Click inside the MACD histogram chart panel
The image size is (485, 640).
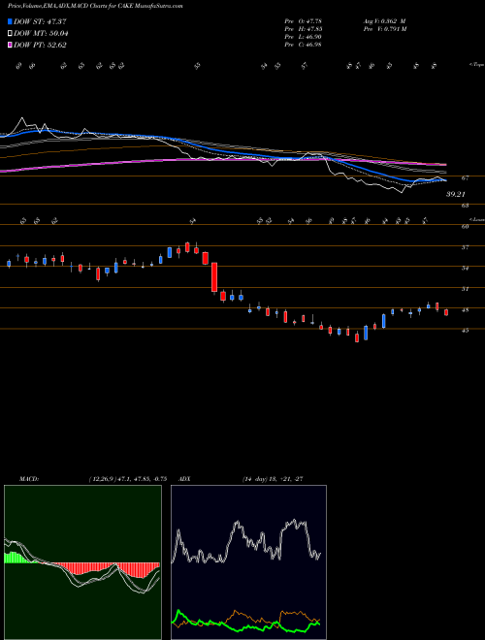point(82,562)
